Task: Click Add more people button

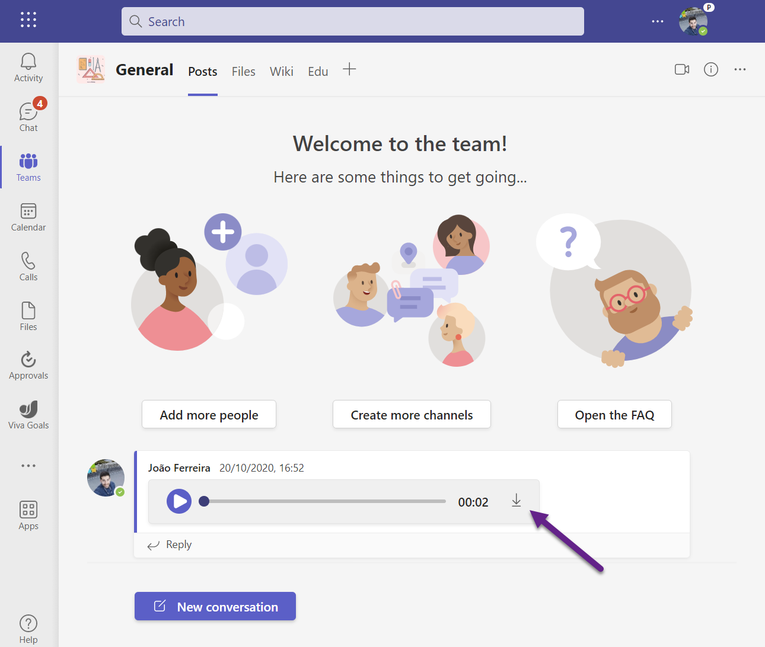Action: point(209,415)
